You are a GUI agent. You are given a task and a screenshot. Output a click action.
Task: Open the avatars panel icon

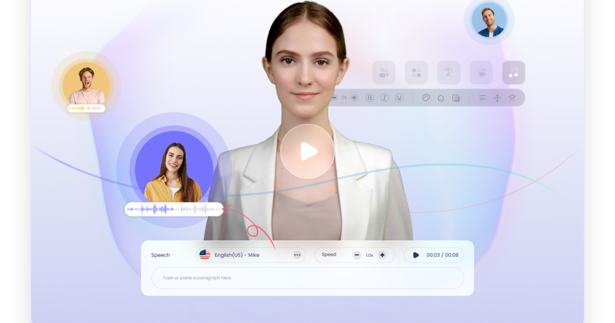(x=383, y=73)
